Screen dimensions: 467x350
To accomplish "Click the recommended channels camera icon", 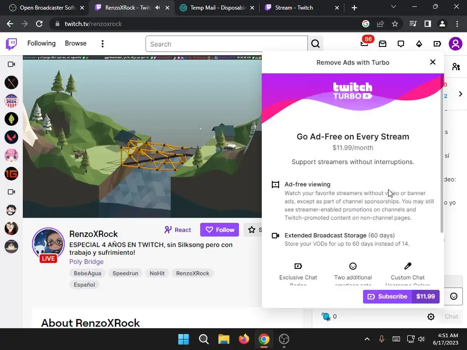I will pos(11,192).
